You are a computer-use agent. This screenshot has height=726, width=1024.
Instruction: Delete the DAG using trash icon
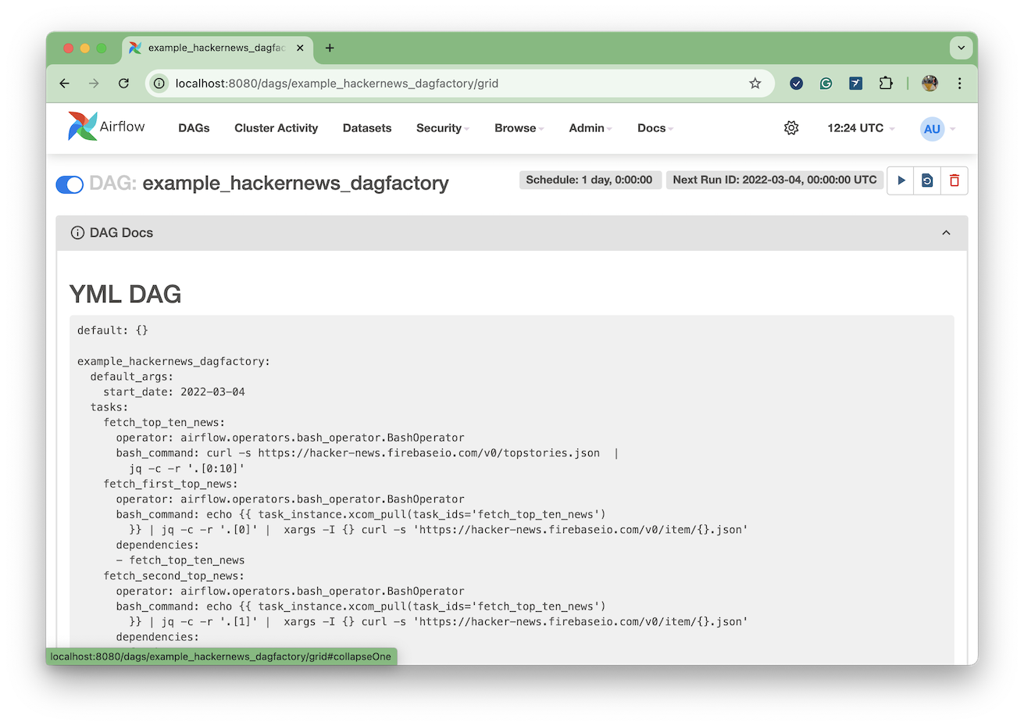pos(954,181)
